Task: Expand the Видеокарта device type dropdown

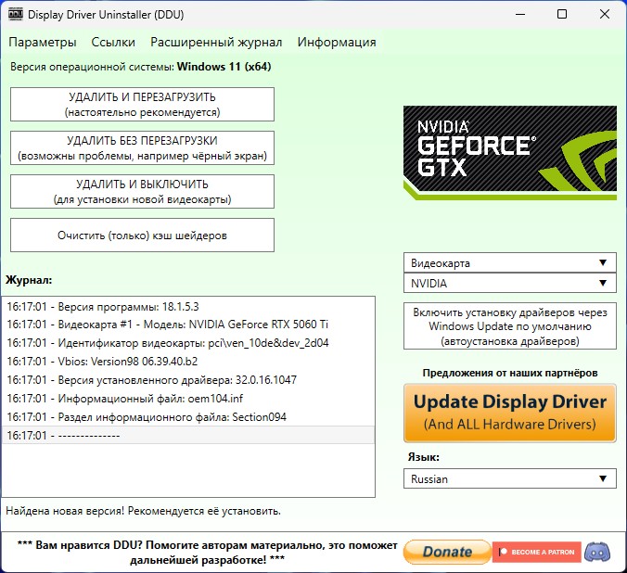Action: (x=510, y=262)
